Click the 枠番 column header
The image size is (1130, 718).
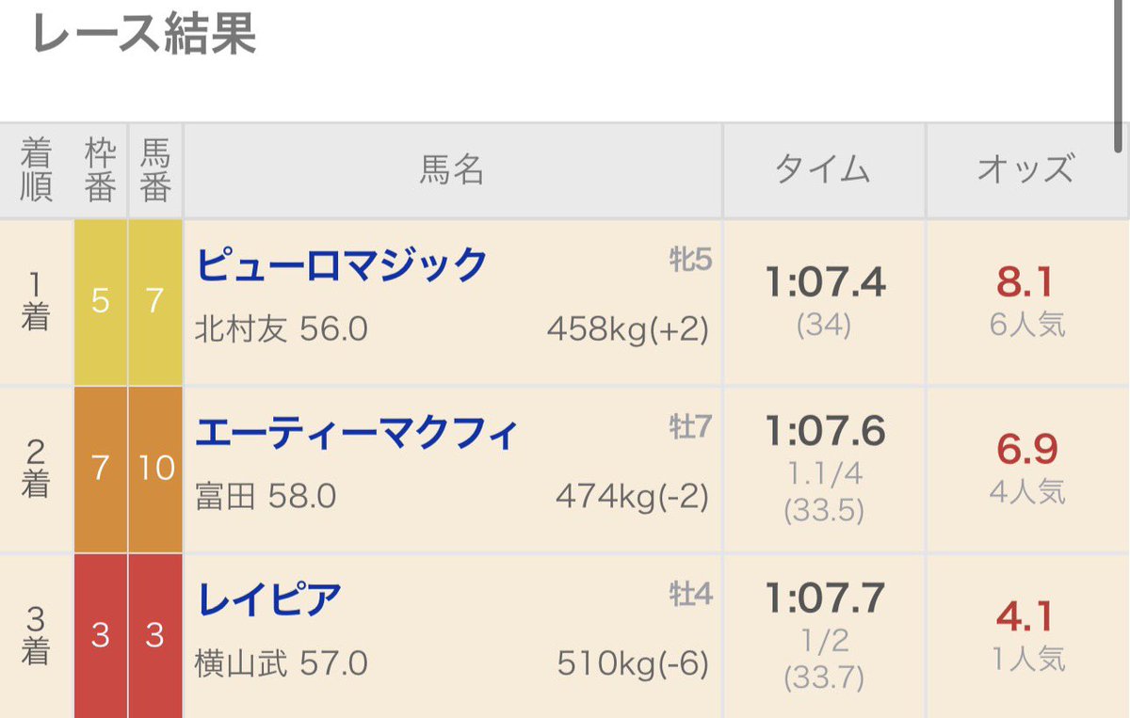(101, 170)
